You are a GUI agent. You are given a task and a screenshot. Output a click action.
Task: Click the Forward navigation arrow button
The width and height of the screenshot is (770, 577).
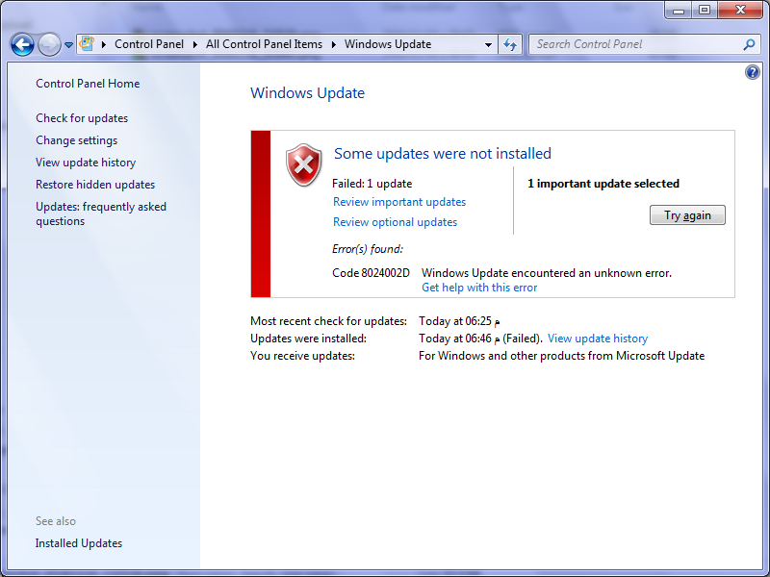coord(48,44)
